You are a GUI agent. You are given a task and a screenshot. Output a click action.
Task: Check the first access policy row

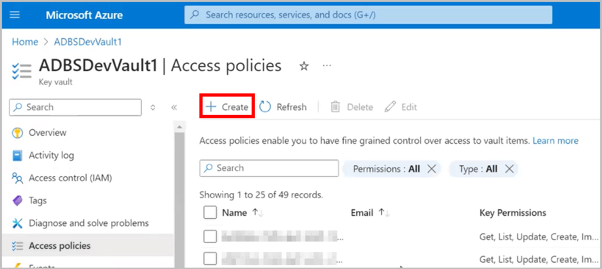210,236
